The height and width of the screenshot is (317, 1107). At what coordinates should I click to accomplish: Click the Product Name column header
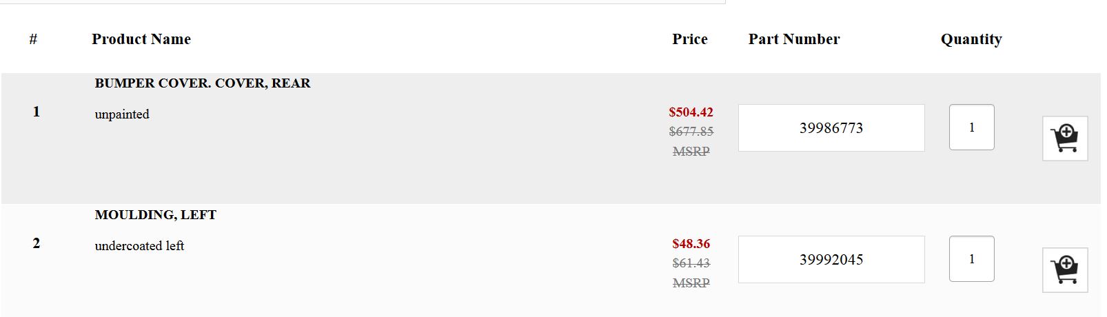point(141,39)
